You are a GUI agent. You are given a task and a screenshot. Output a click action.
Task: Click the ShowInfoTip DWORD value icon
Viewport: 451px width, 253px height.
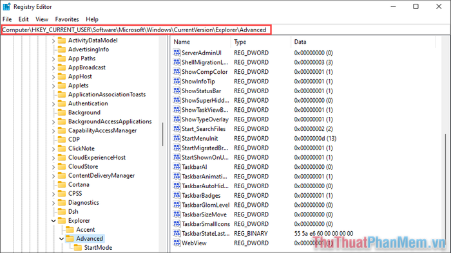(x=177, y=81)
